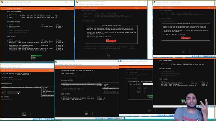
Task: Open Input menu in window with Add GPT Partition highlighted
Action: (x=70, y=65)
